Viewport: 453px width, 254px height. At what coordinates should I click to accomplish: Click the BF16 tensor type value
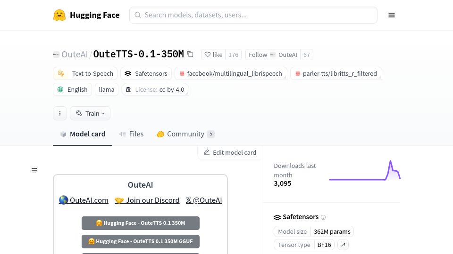[324, 245]
